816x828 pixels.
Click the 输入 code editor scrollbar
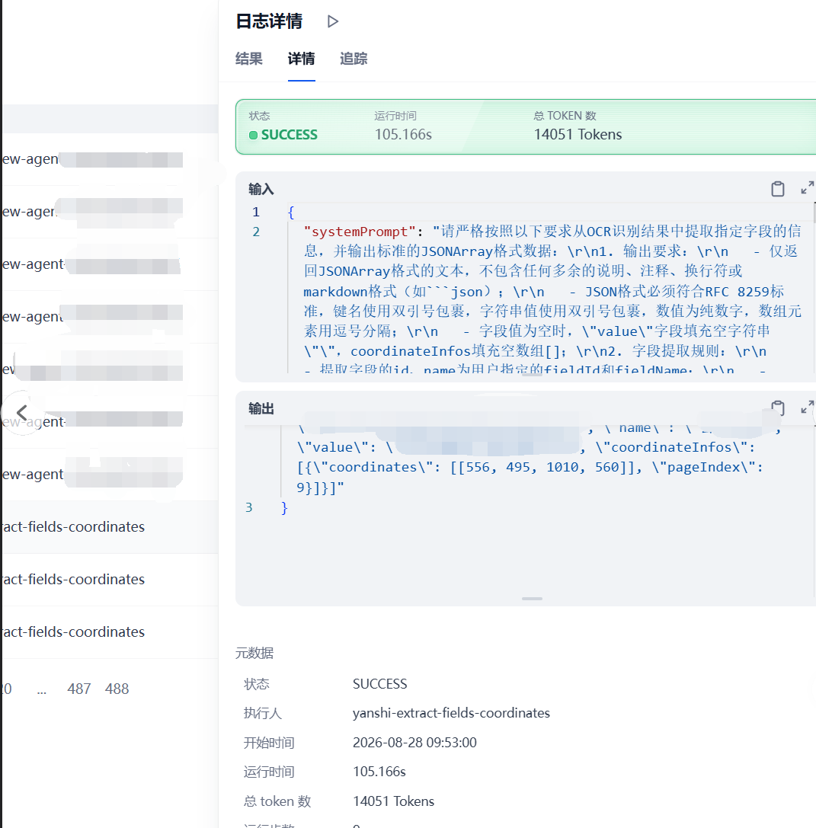tap(814, 213)
